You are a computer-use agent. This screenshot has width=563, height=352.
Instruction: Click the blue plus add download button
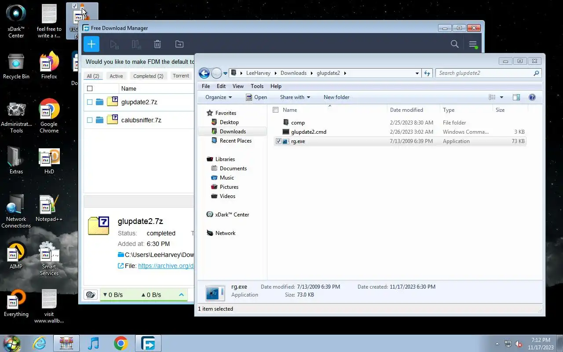click(91, 44)
